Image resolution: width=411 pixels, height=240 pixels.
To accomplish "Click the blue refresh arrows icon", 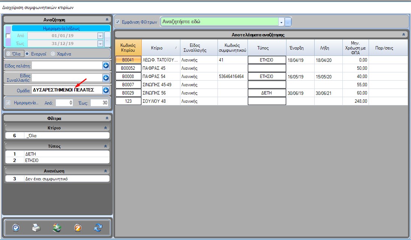I will 98,228.
